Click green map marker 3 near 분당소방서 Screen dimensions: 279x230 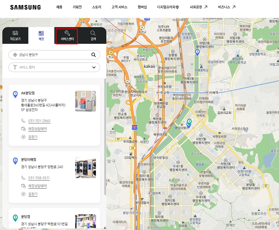click(189, 122)
